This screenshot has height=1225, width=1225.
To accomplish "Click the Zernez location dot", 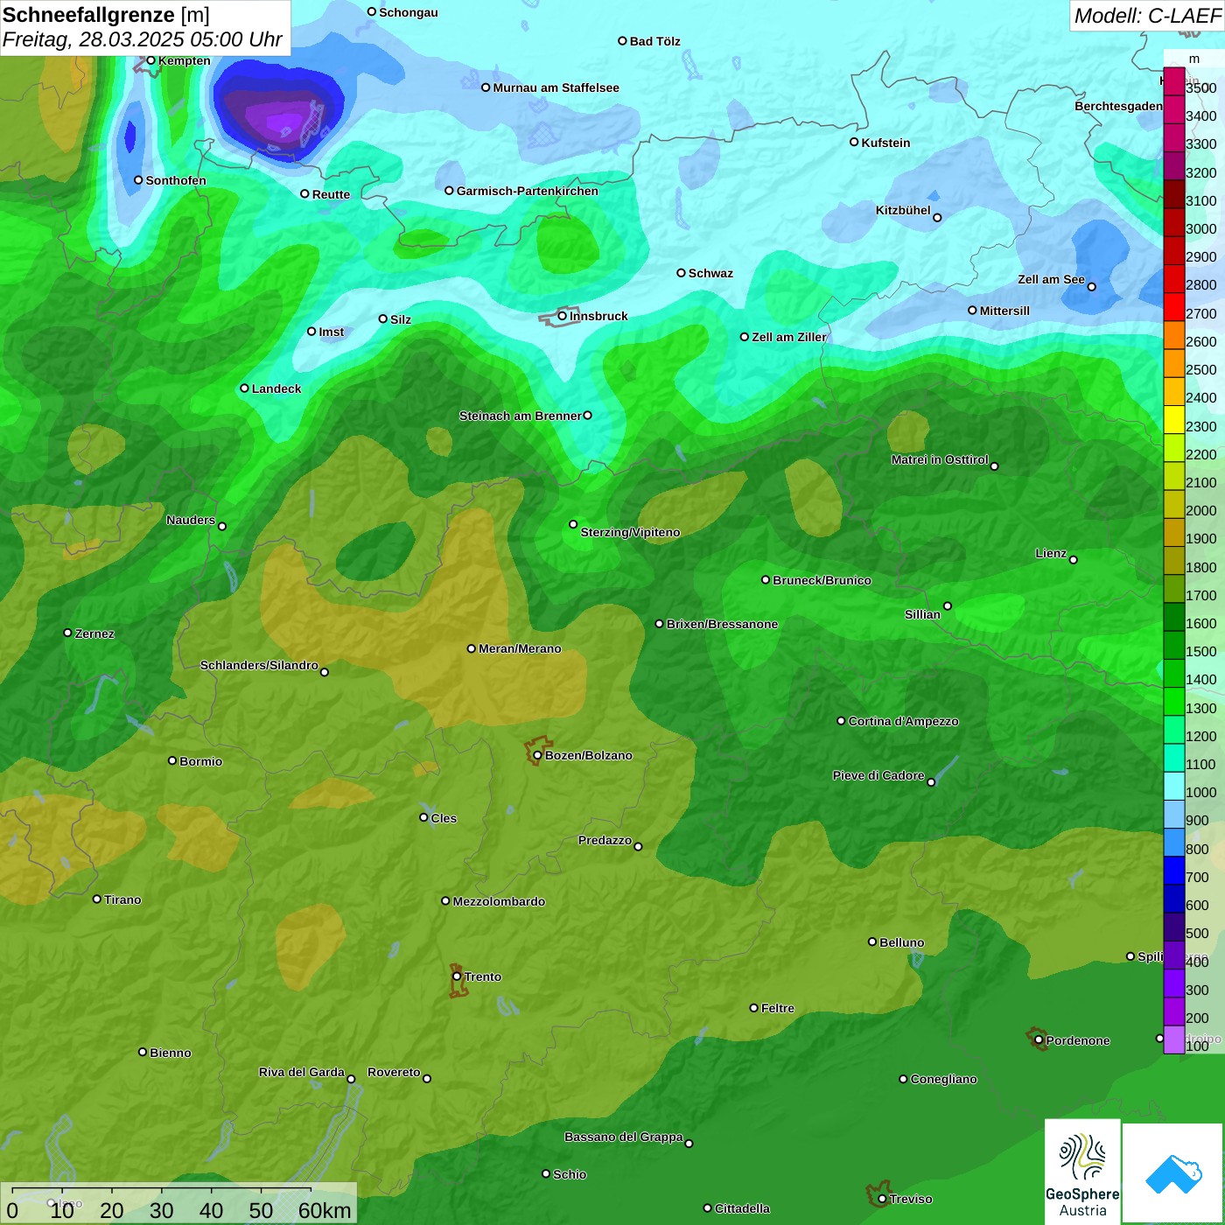I will (67, 633).
